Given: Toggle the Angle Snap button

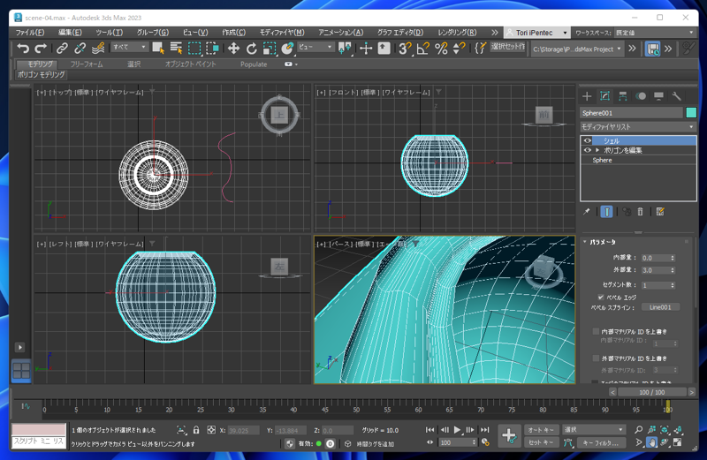Looking at the screenshot, I should [423, 48].
